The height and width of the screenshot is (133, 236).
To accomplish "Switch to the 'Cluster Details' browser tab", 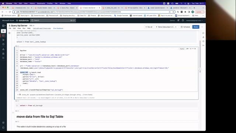I will (44, 8).
